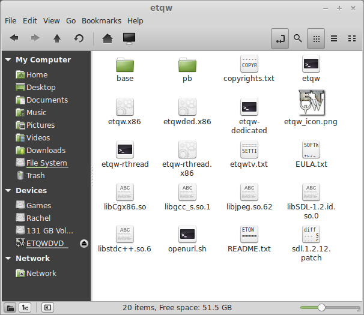Select the EULA.txt file

(311, 155)
